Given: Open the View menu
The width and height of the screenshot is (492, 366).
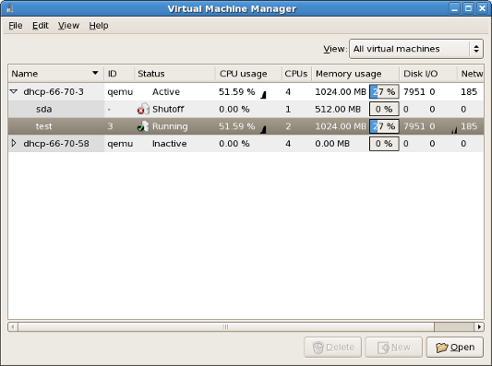Looking at the screenshot, I should pos(68,26).
